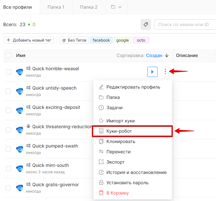Click the Описание column header
The width and height of the screenshot is (216, 201).
click(187, 55)
